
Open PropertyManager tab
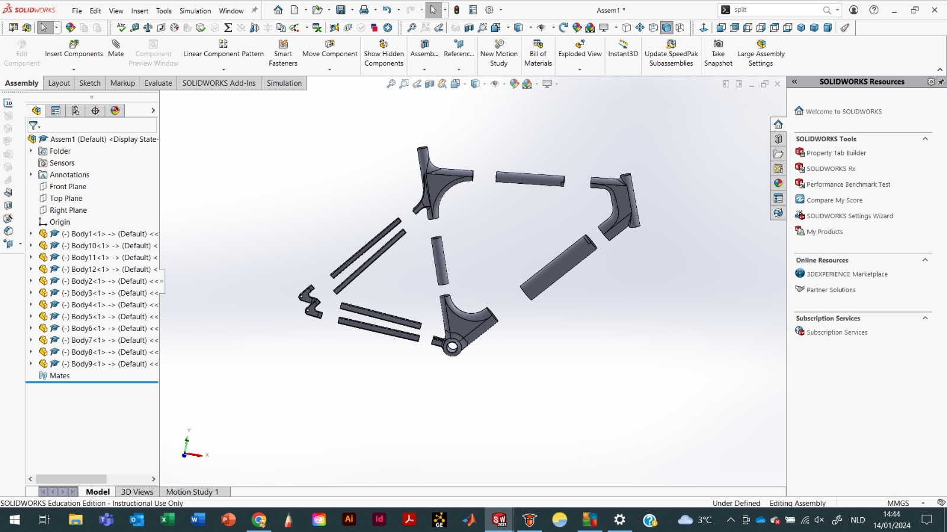(x=56, y=111)
